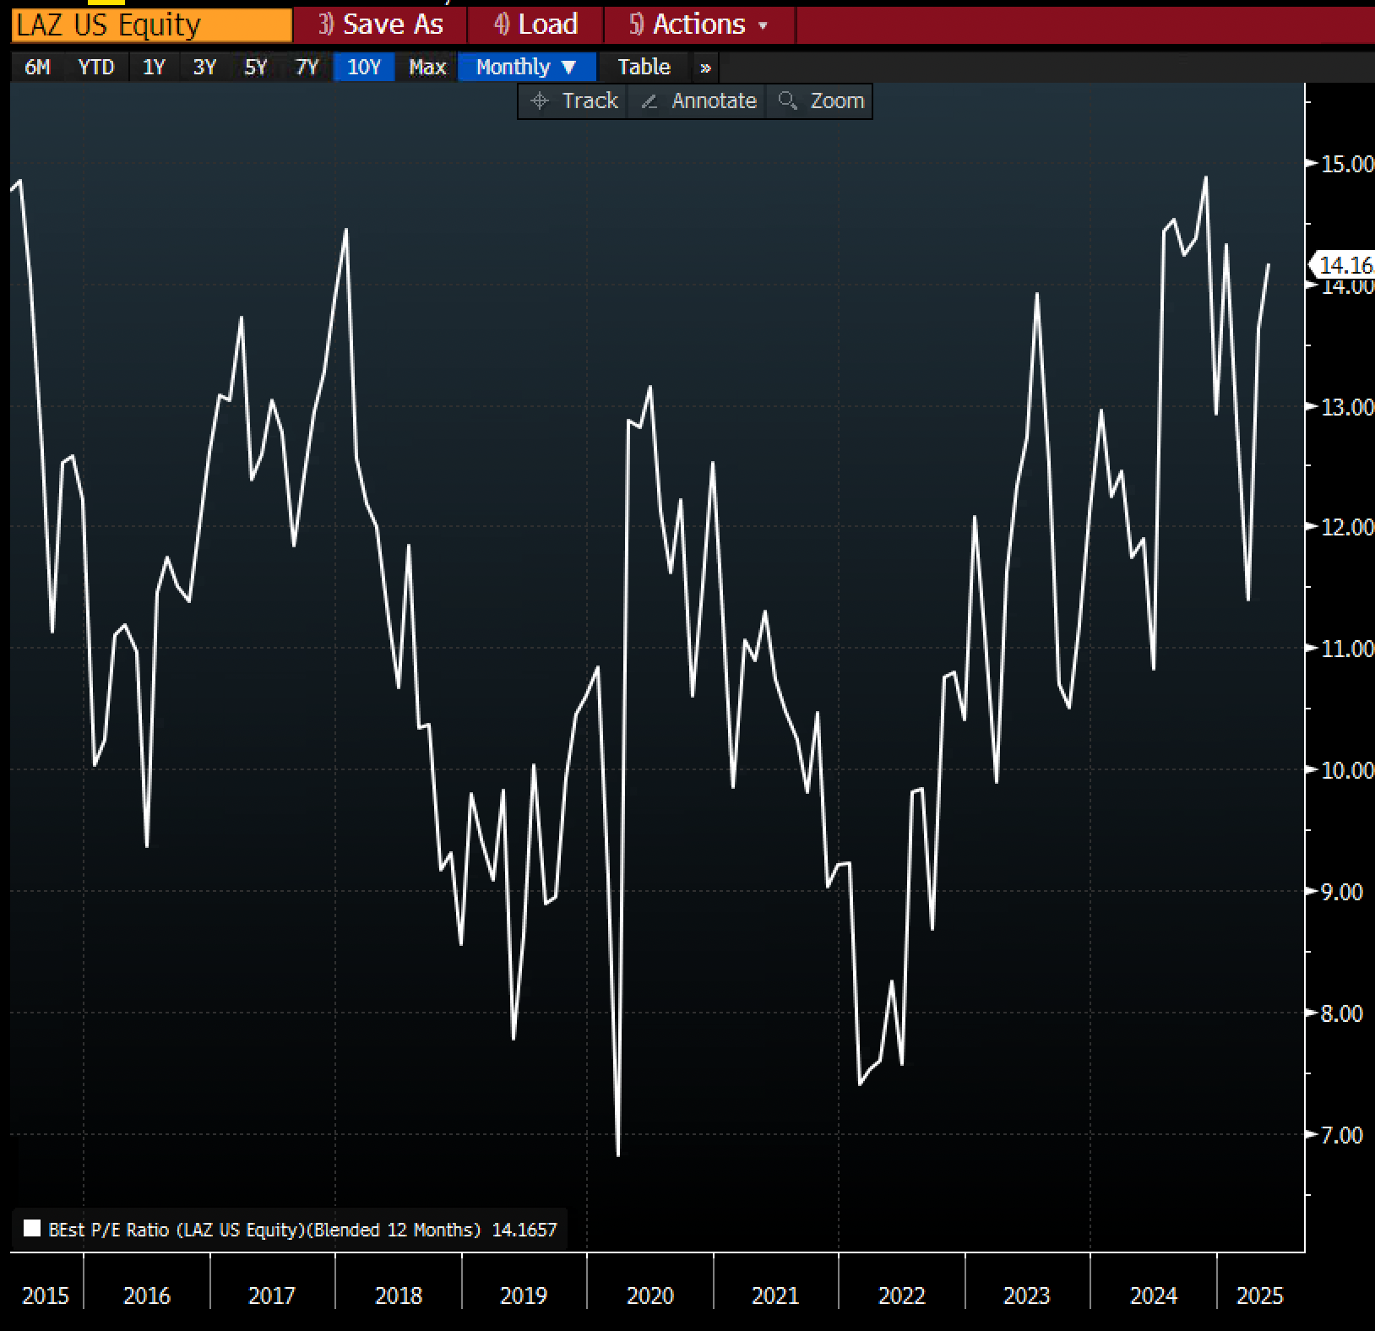Click the 2021 x-axis year label

[x=775, y=1296]
